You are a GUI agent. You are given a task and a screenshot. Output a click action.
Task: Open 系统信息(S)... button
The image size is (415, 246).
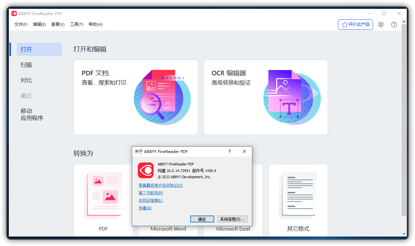pyautogui.click(x=232, y=219)
